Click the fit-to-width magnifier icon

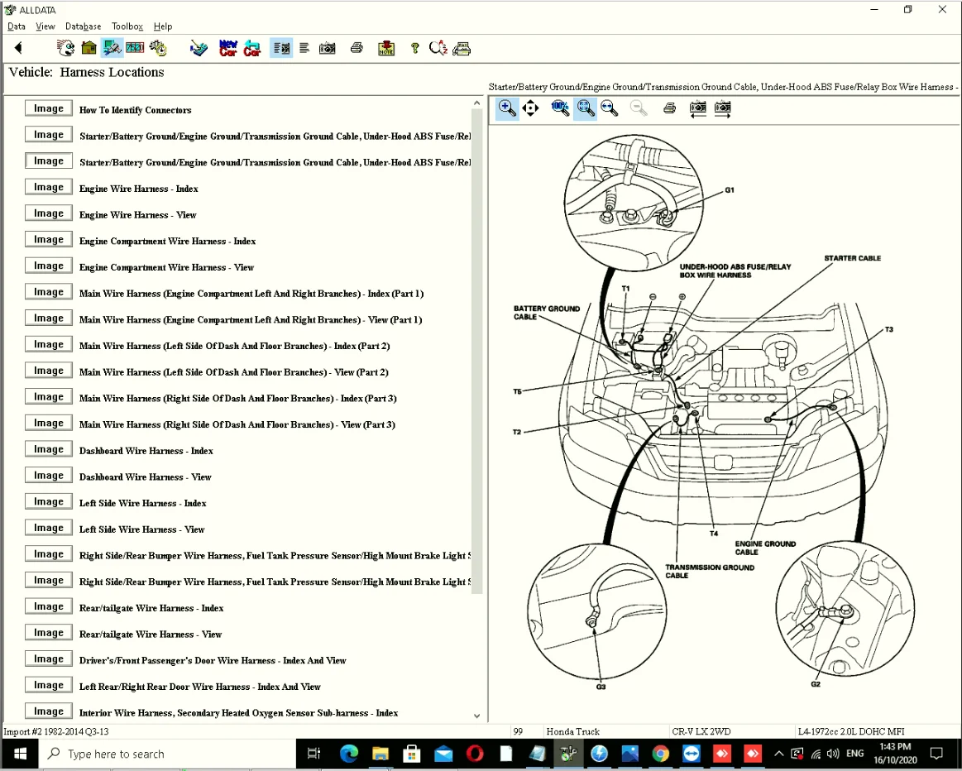tap(610, 108)
